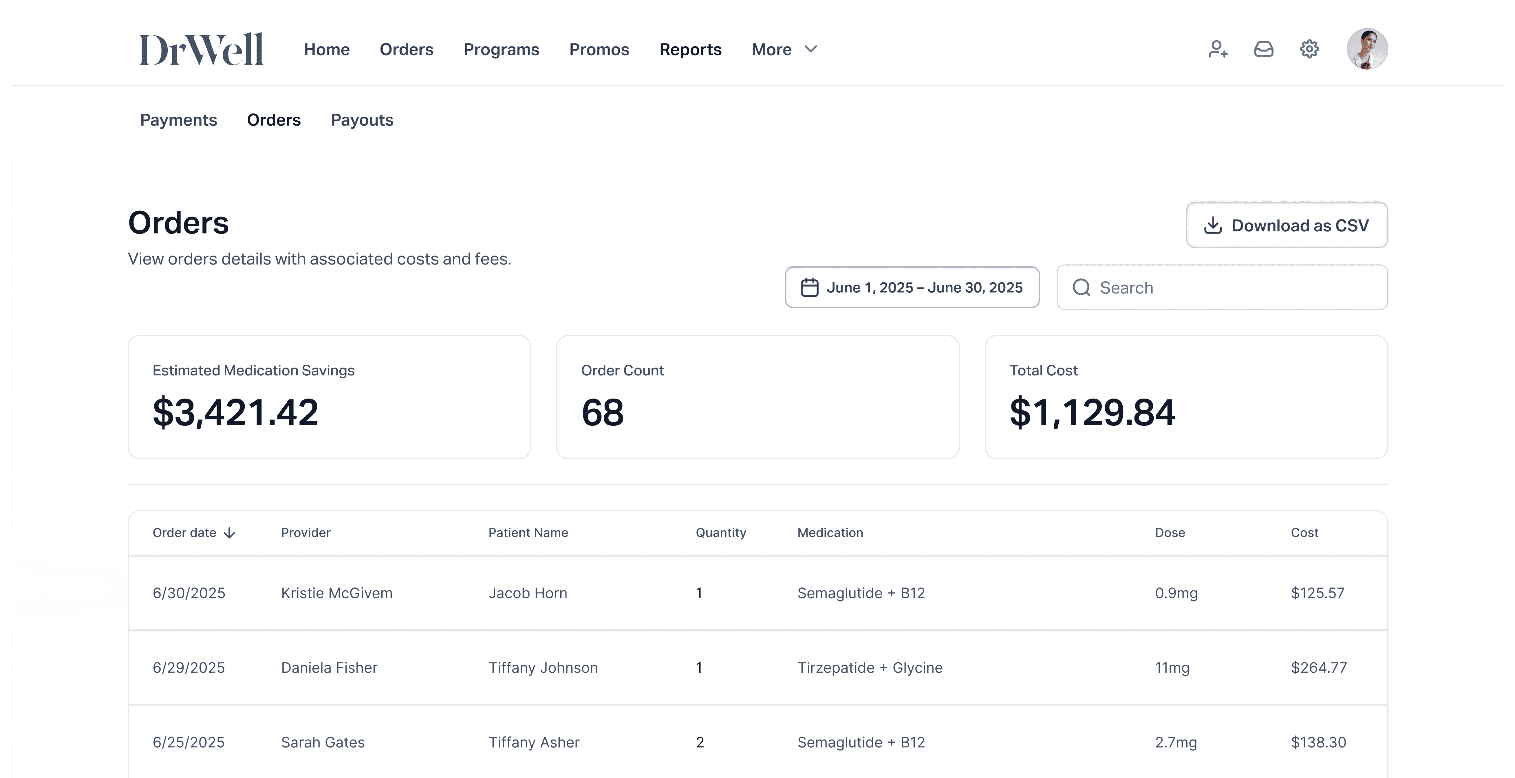The image size is (1515, 778).
Task: Click the add user icon
Action: [1218, 49]
